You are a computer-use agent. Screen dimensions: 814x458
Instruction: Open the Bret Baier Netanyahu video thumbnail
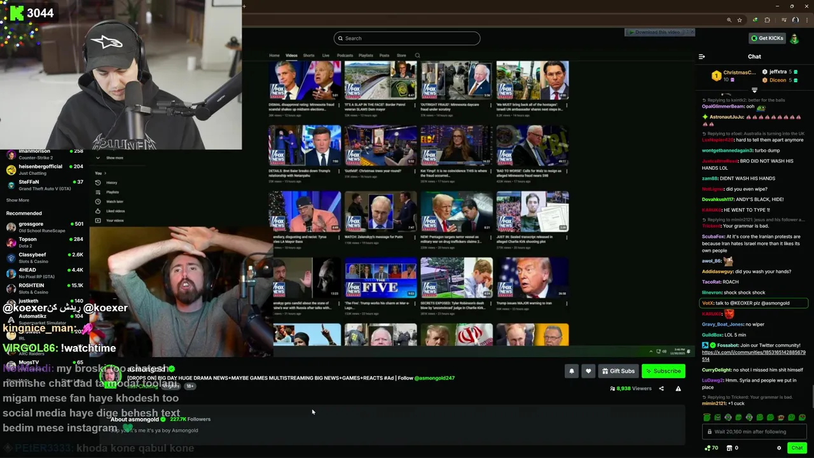coord(305,146)
